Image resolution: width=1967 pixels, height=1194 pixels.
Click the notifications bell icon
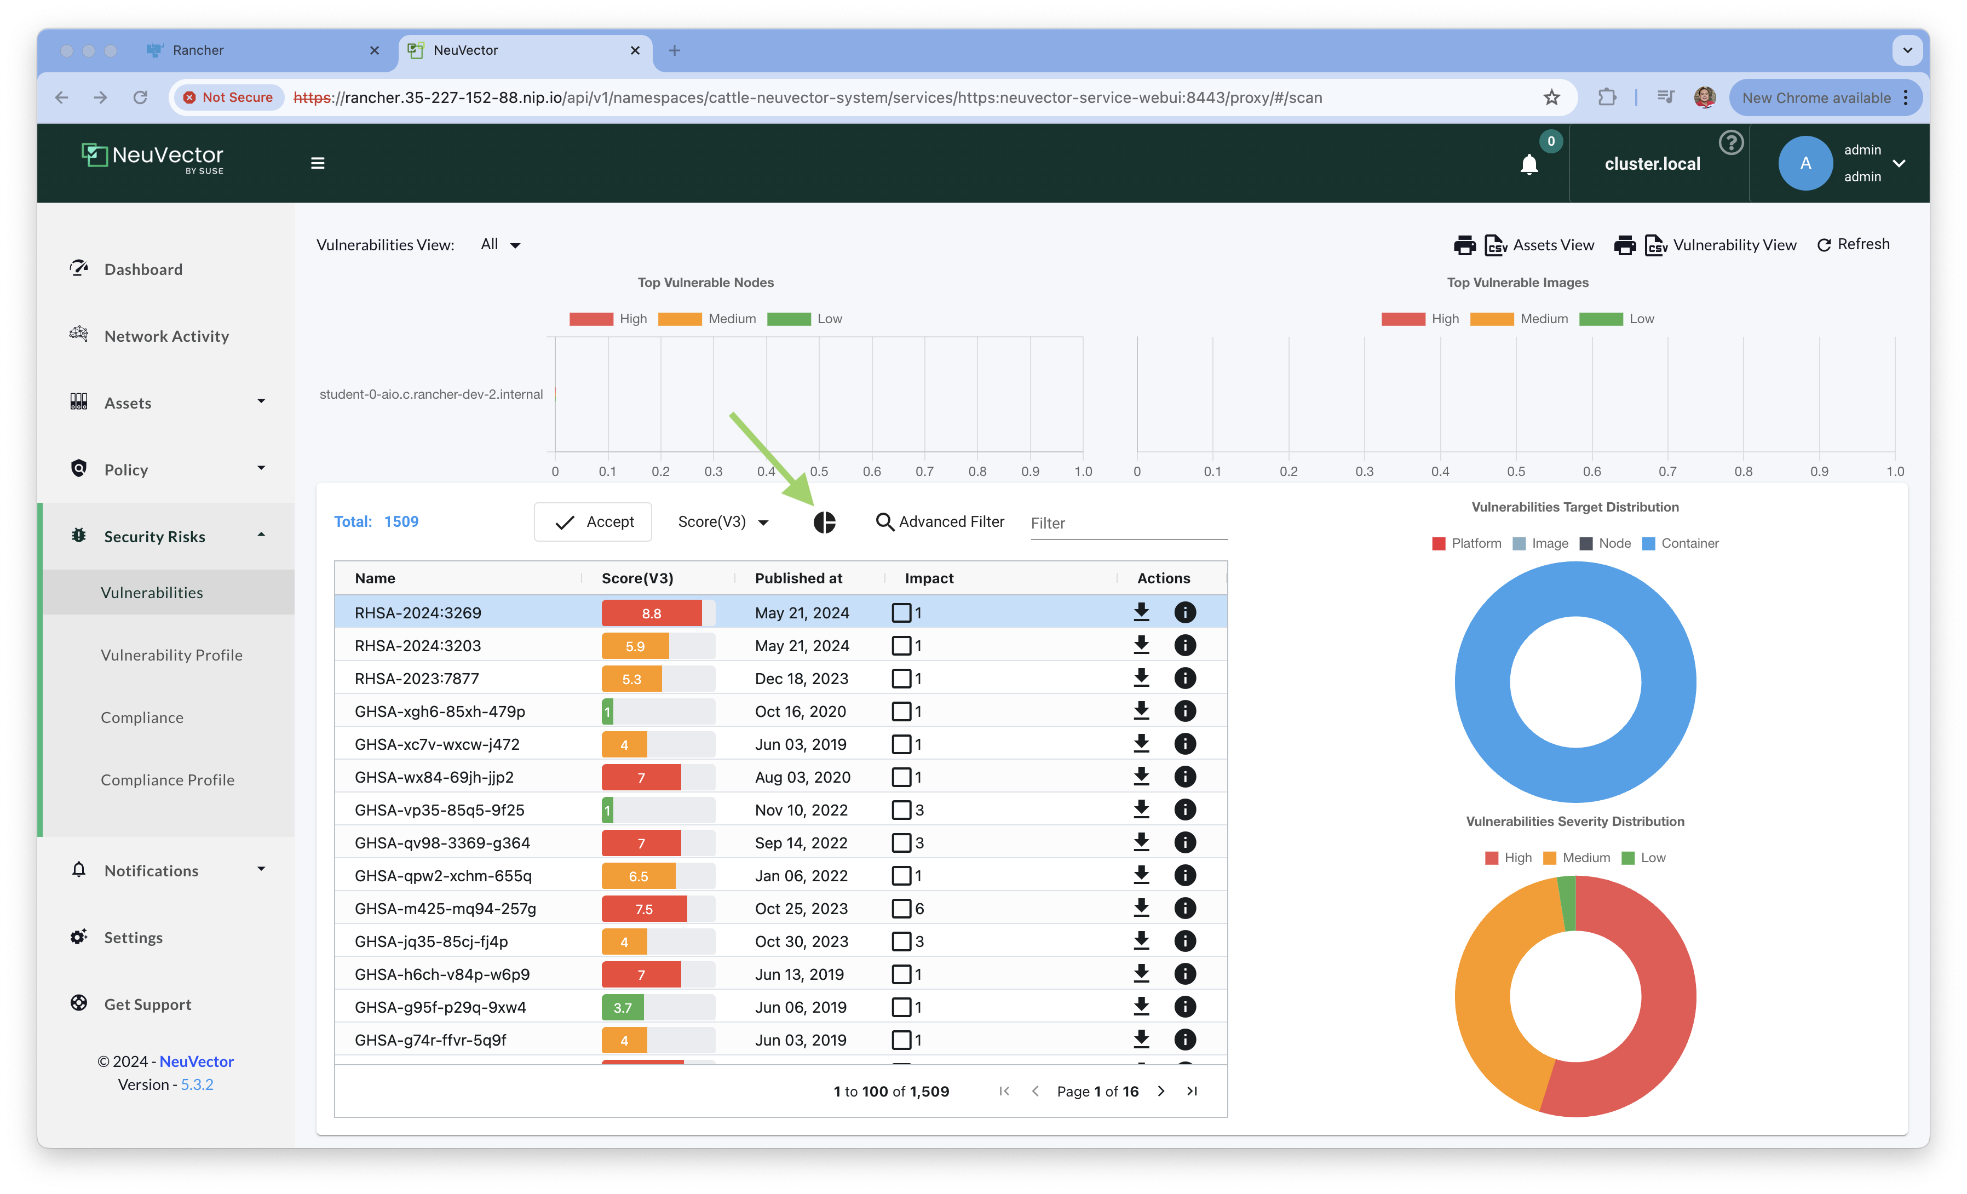tap(1529, 164)
